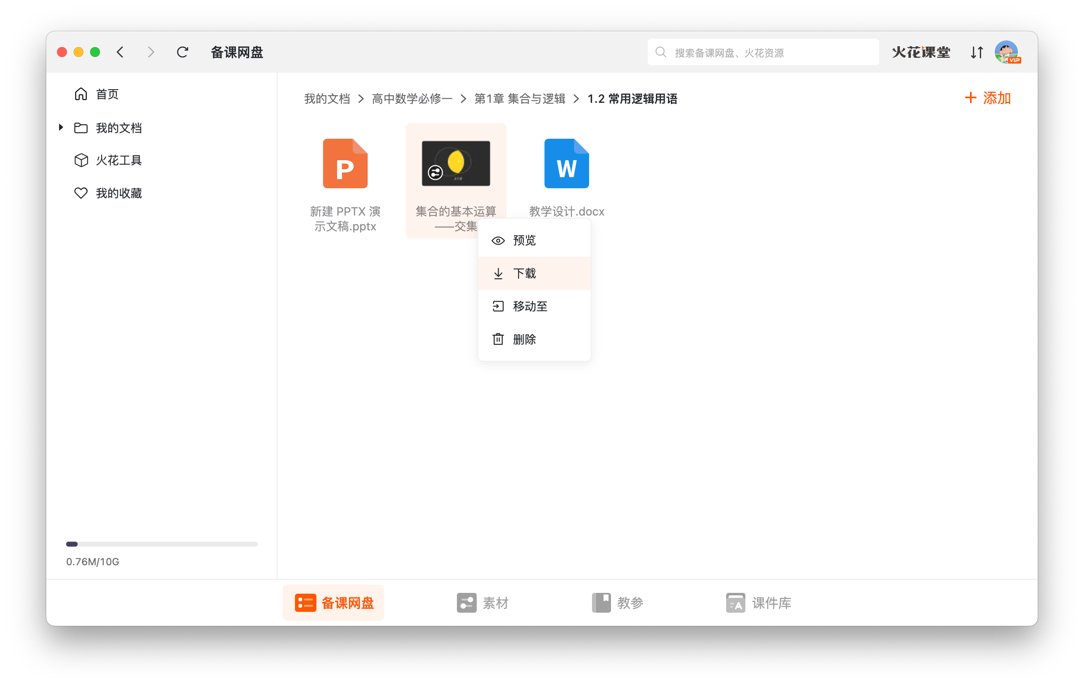Click the 新建 PPTX 演示文稿.pptx filename
This screenshot has height=687, width=1084.
click(345, 219)
